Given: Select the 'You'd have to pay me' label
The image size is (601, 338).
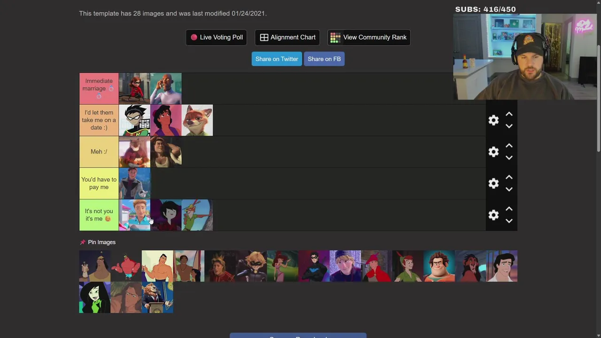Looking at the screenshot, I should (x=99, y=183).
